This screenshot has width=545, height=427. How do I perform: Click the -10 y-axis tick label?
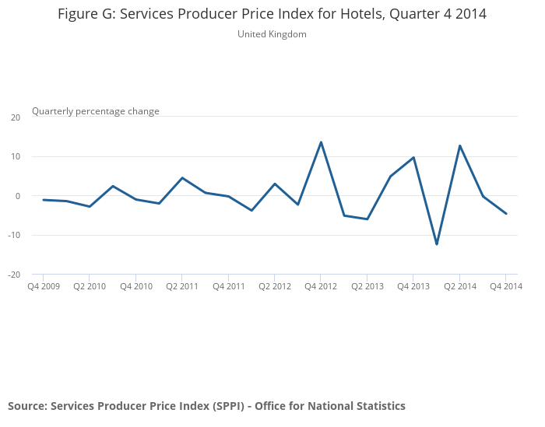14,236
